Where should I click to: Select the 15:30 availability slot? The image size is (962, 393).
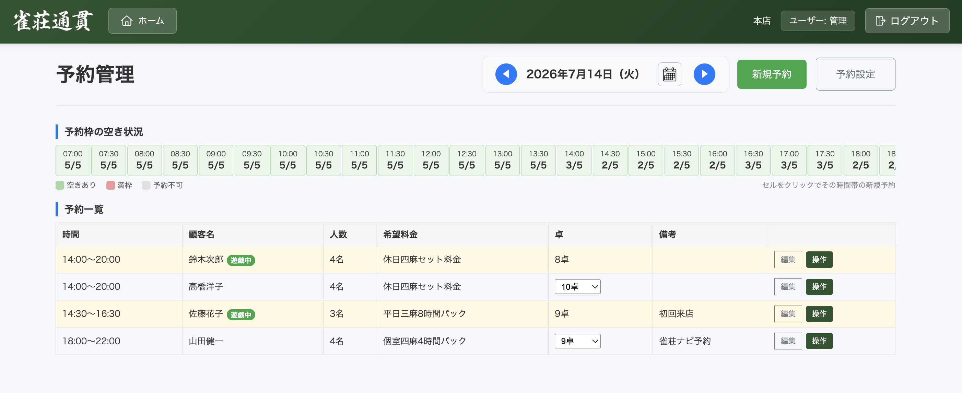pos(682,160)
